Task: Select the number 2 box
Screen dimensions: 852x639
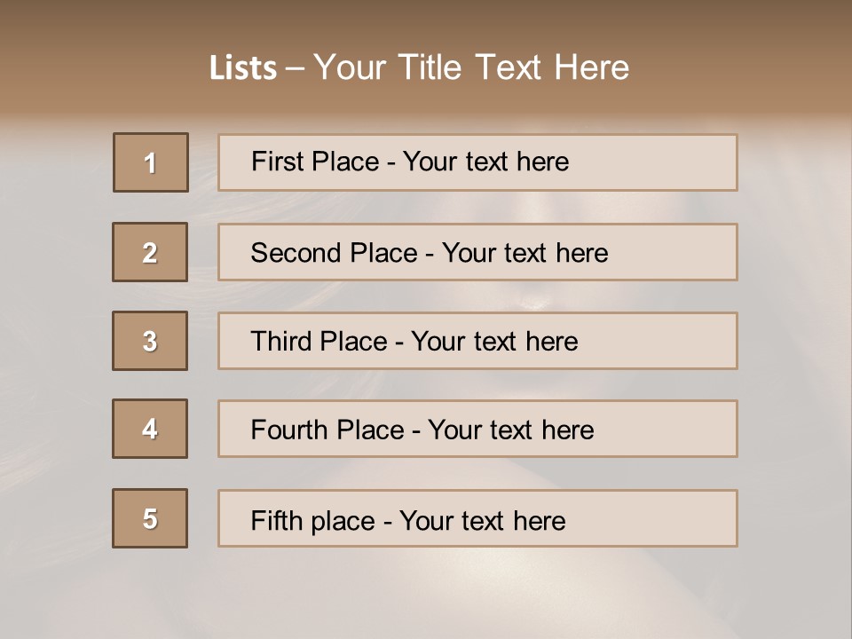Action: pos(150,252)
